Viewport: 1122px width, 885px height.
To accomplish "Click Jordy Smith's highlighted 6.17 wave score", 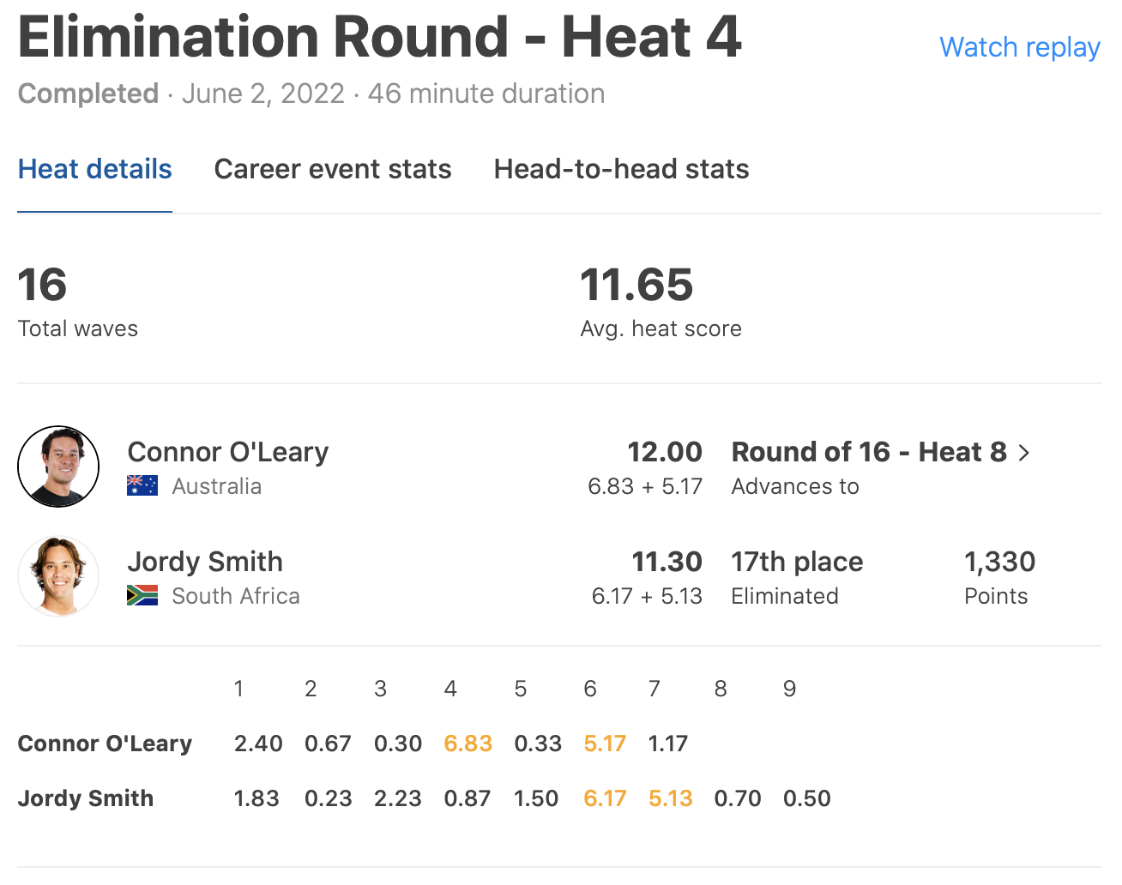I will (605, 798).
